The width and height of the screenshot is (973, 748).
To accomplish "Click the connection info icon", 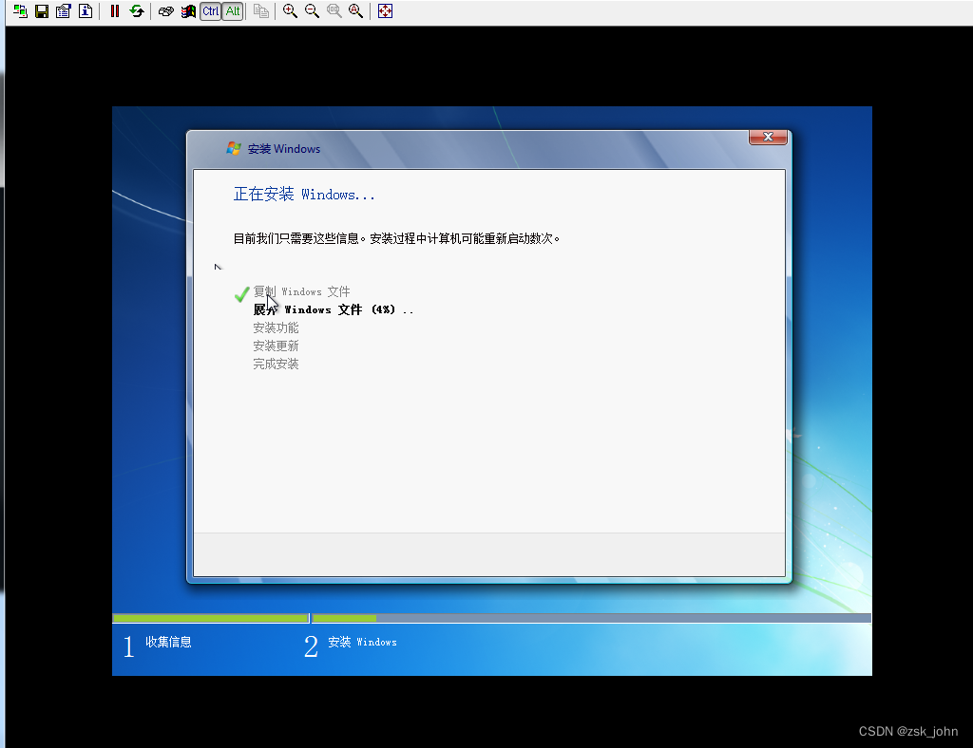I will [86, 11].
